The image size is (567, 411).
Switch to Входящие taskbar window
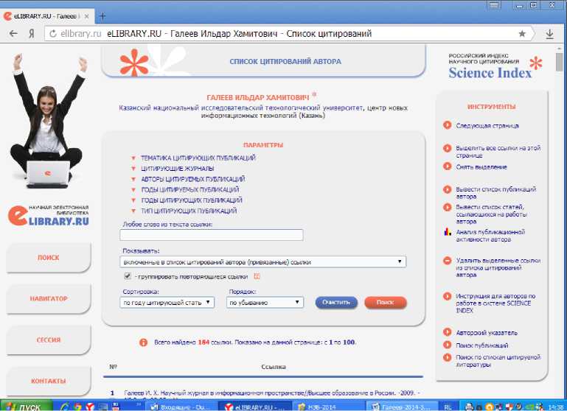tap(181, 407)
